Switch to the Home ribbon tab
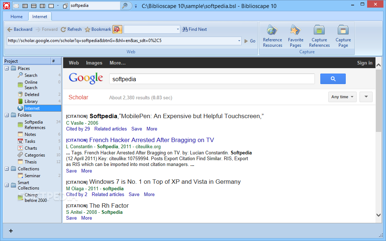 click(16, 16)
